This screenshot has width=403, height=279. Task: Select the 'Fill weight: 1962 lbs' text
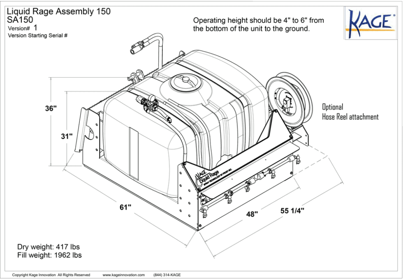(x=50, y=255)
